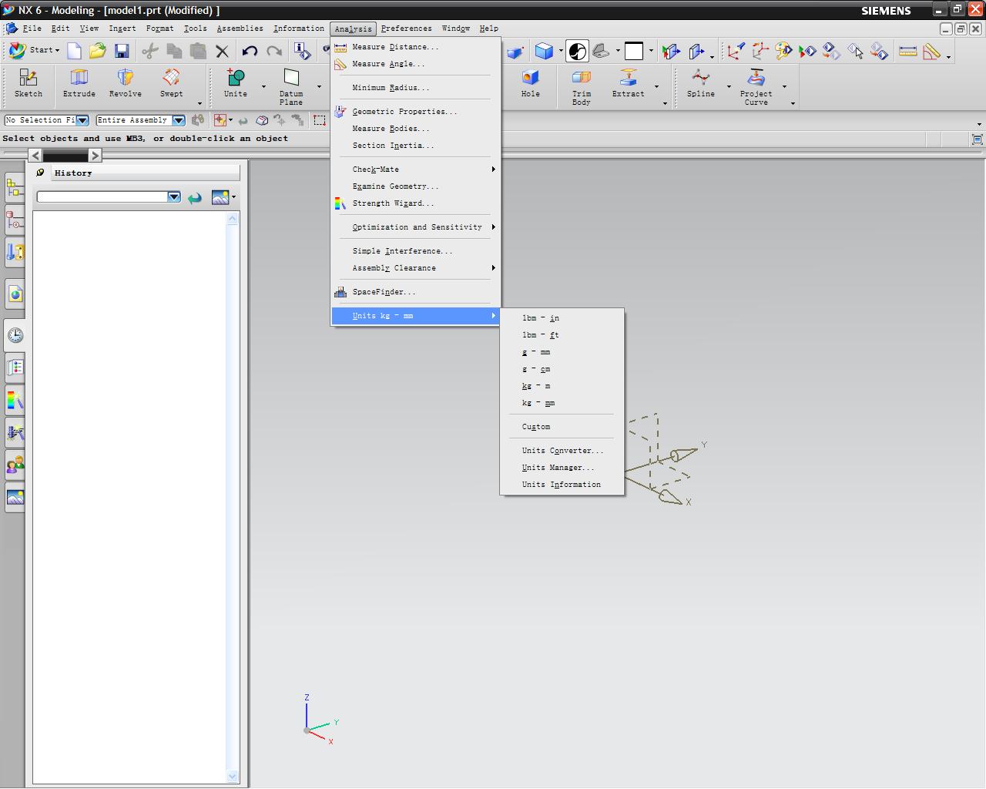Open a file with the folder icon
Viewport: 986px width, 789px height.
98,52
